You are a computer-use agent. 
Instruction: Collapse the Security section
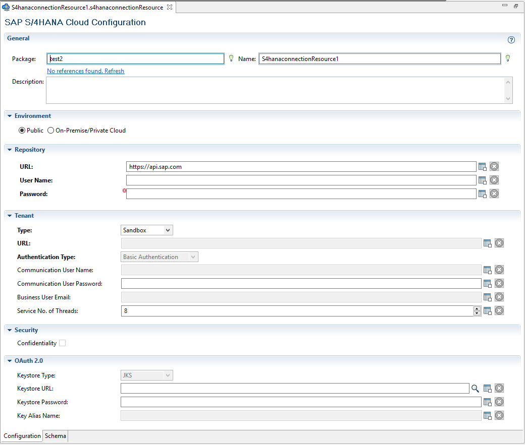click(10, 330)
